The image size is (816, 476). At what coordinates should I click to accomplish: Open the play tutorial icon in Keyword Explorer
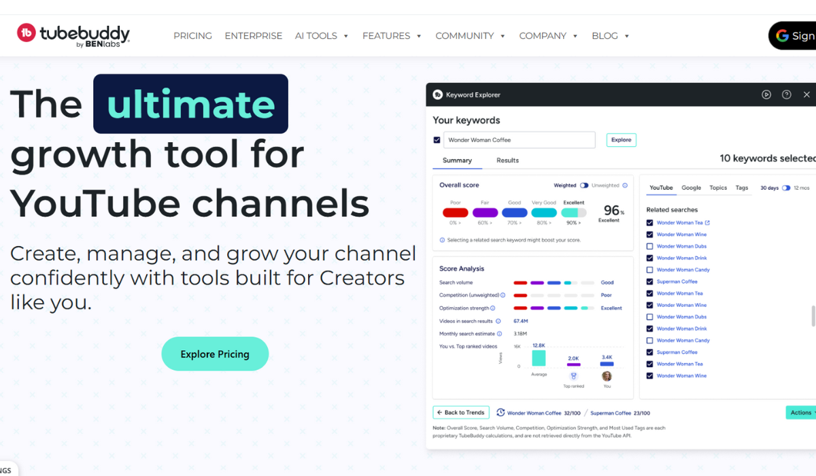pos(766,95)
